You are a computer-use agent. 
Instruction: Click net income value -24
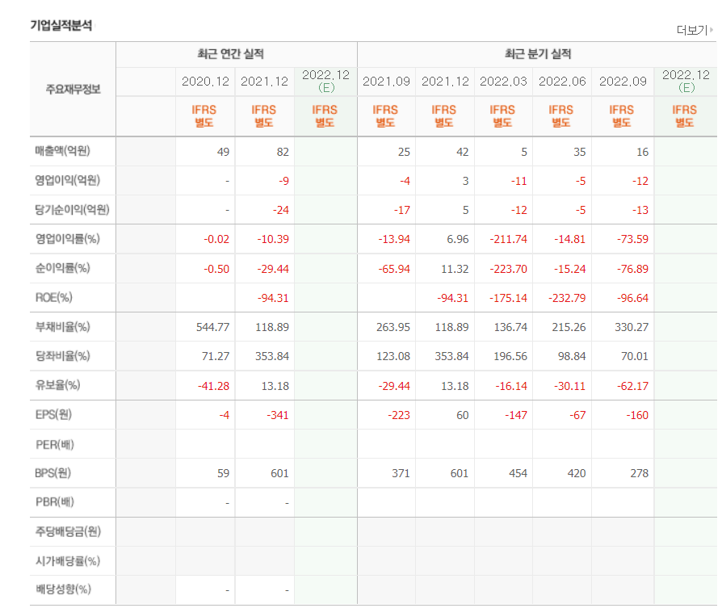pos(281,211)
